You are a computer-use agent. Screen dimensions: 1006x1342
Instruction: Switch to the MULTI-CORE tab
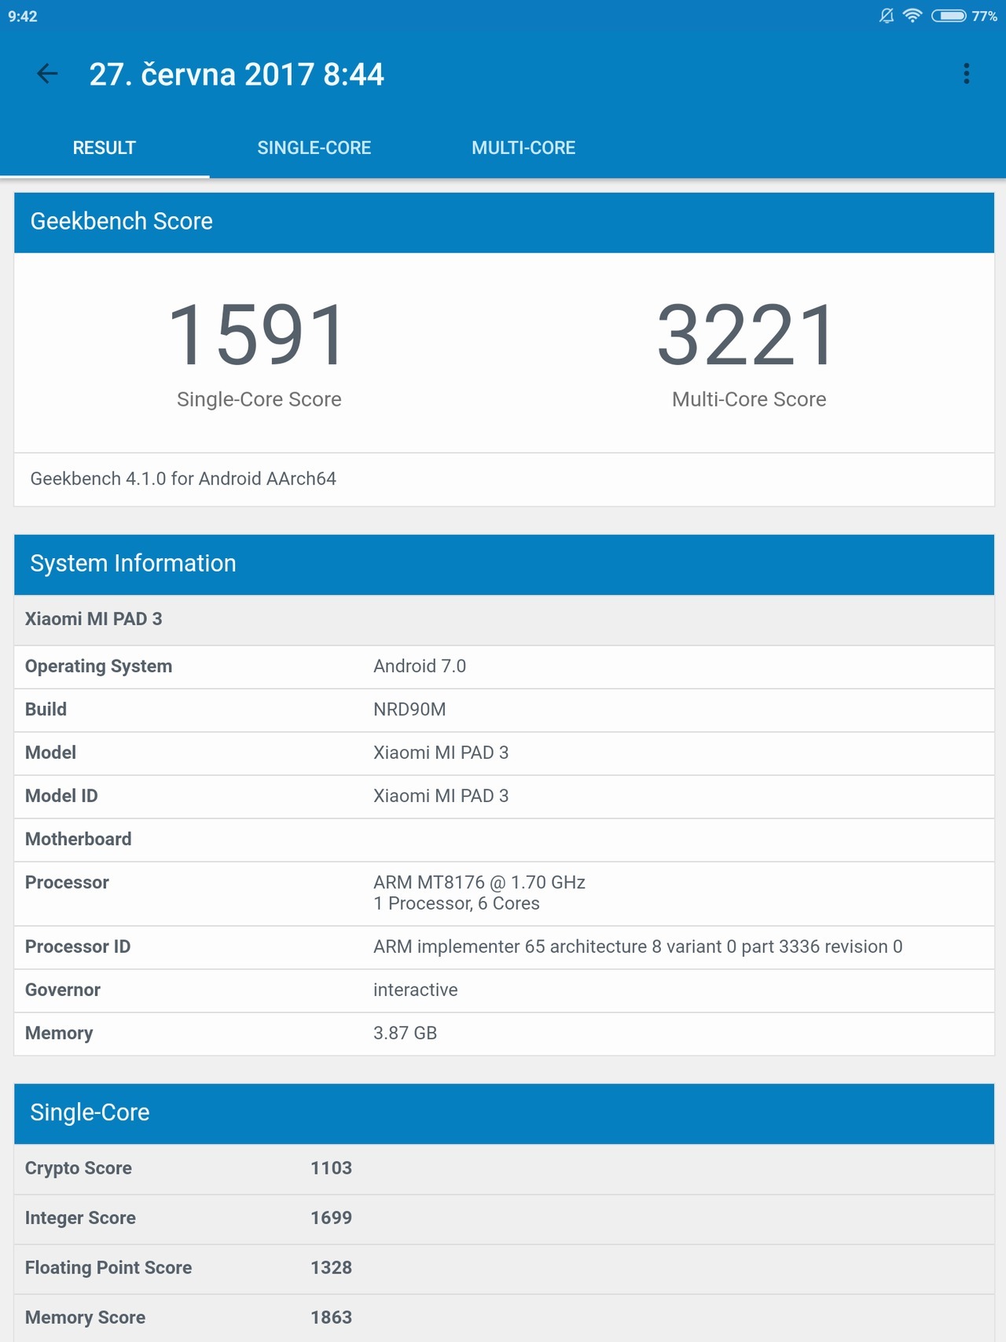[x=523, y=148]
